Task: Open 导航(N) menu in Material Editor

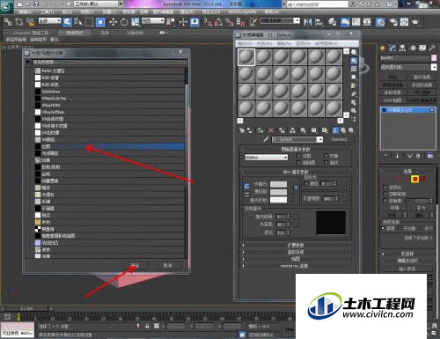Action: [x=283, y=43]
